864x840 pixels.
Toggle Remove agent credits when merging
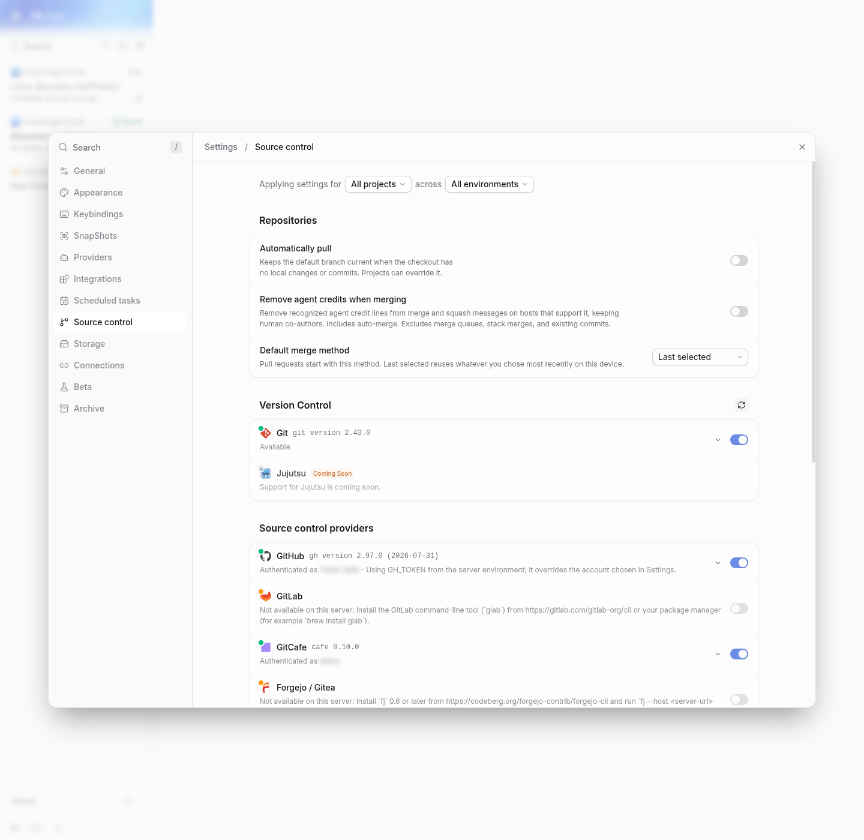(x=739, y=311)
